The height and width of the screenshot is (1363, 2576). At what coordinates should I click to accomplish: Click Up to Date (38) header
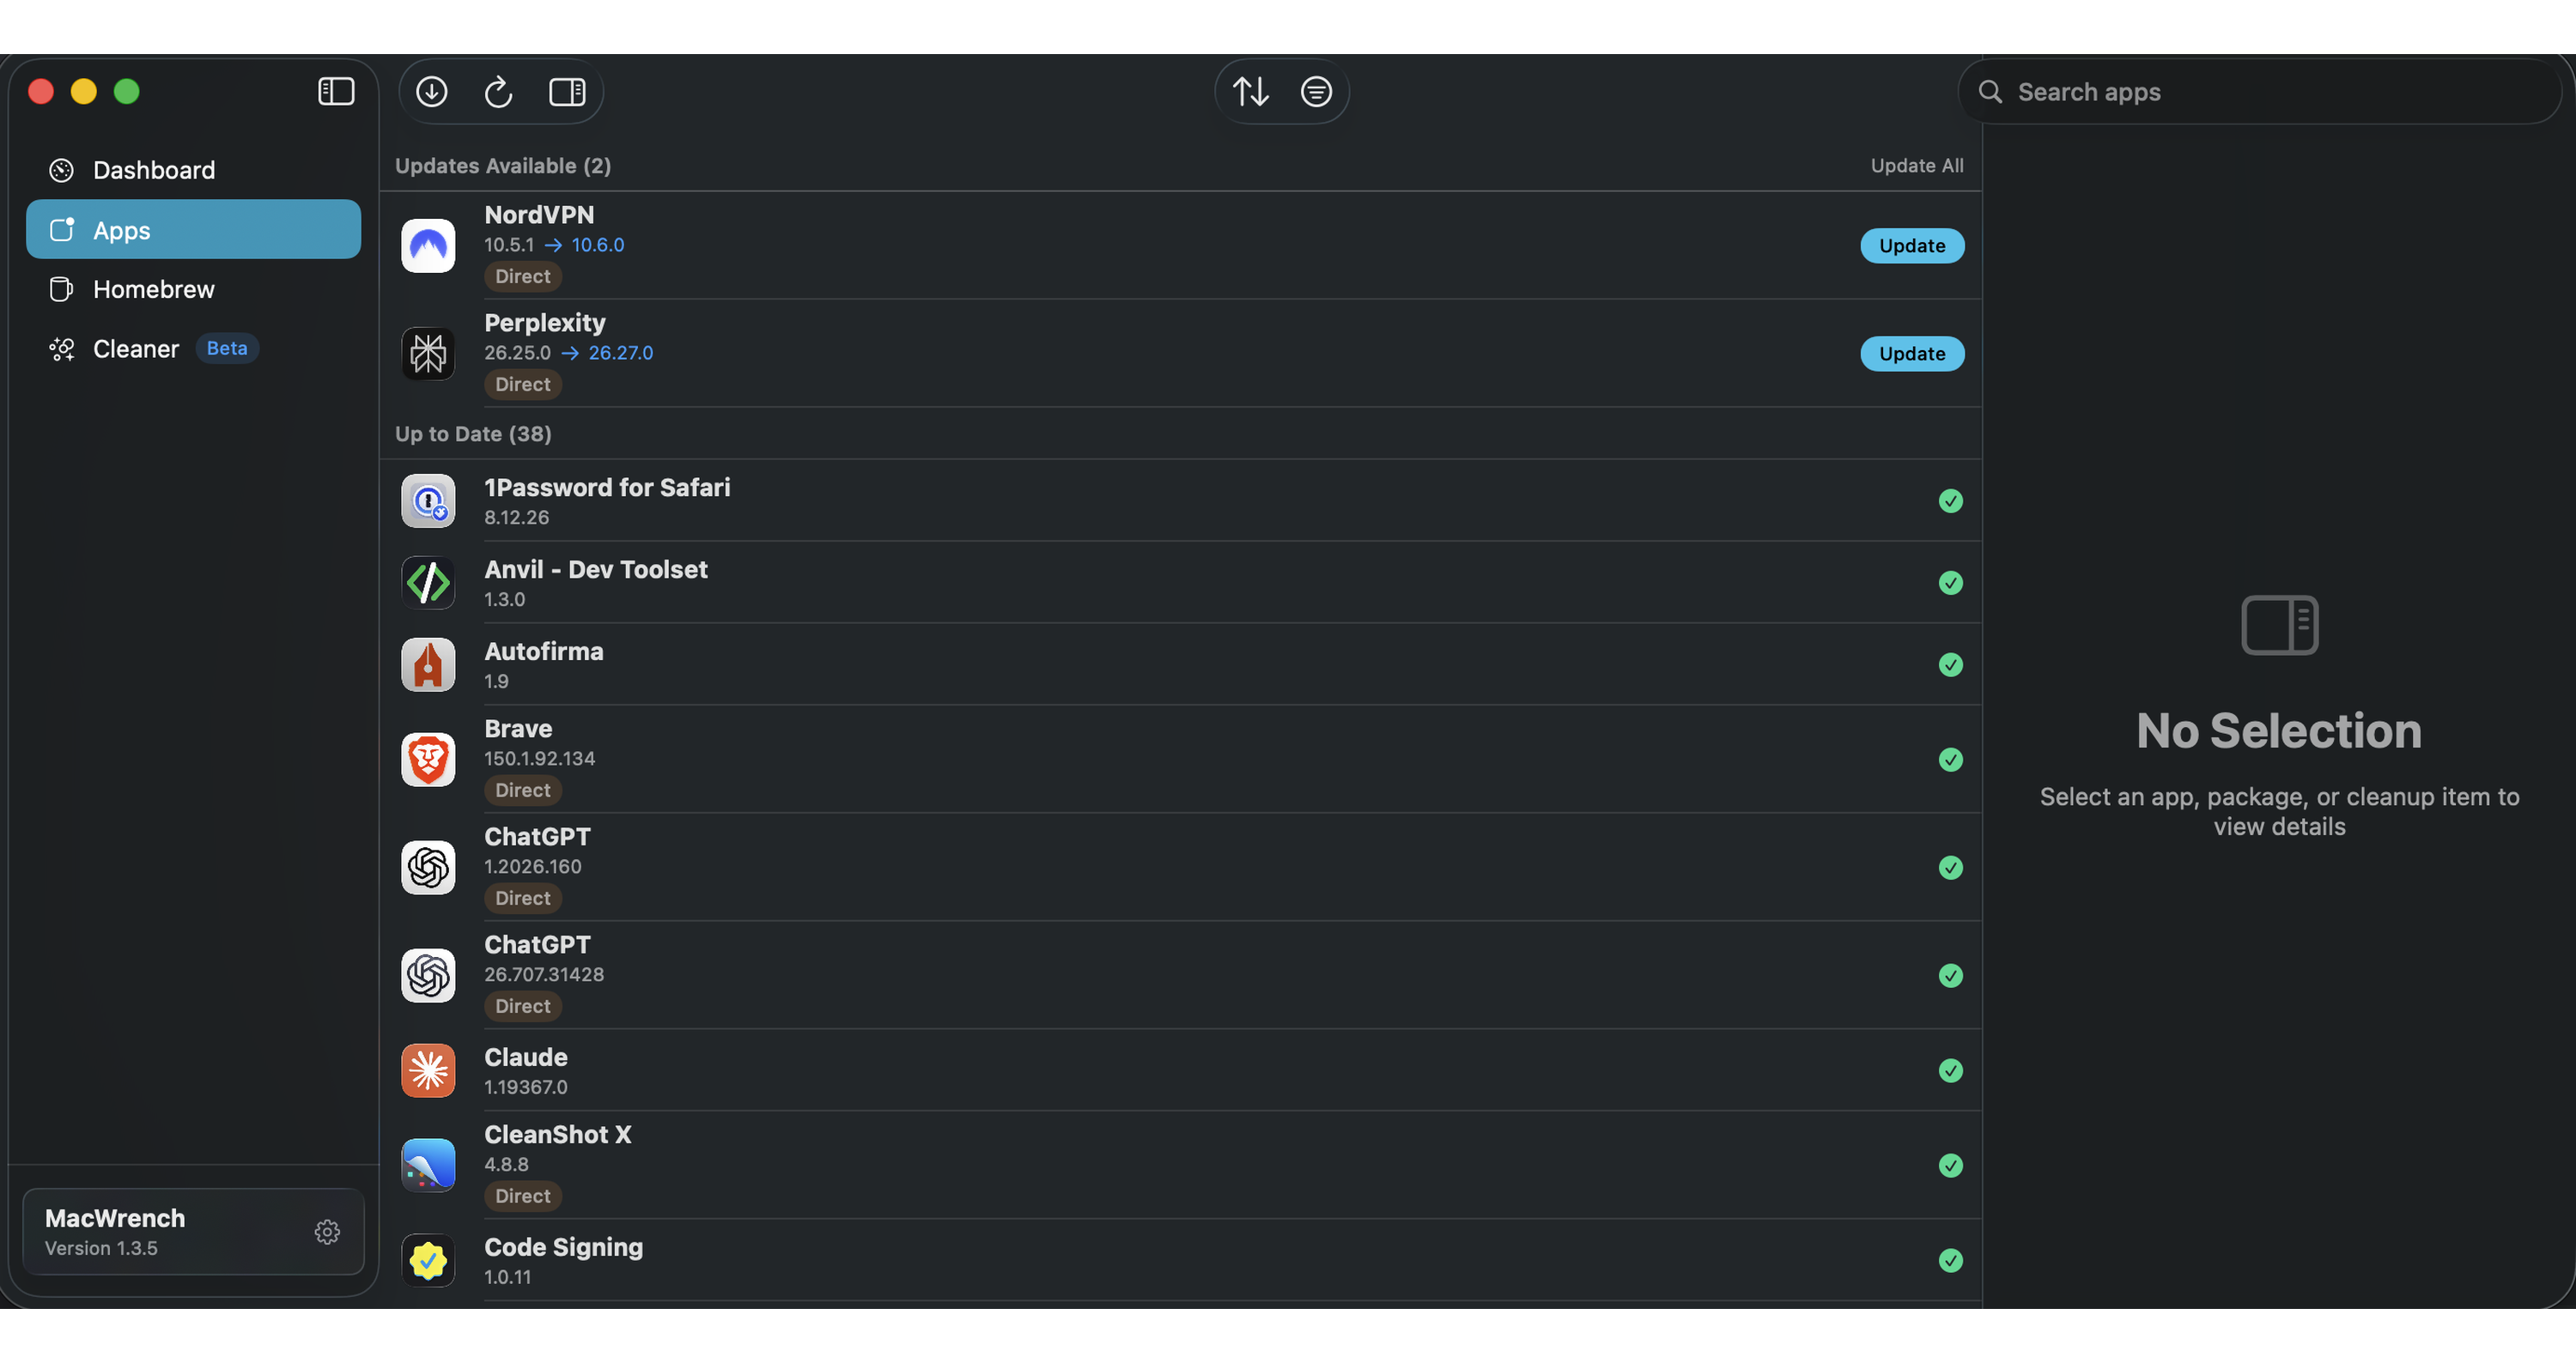pyautogui.click(x=473, y=433)
